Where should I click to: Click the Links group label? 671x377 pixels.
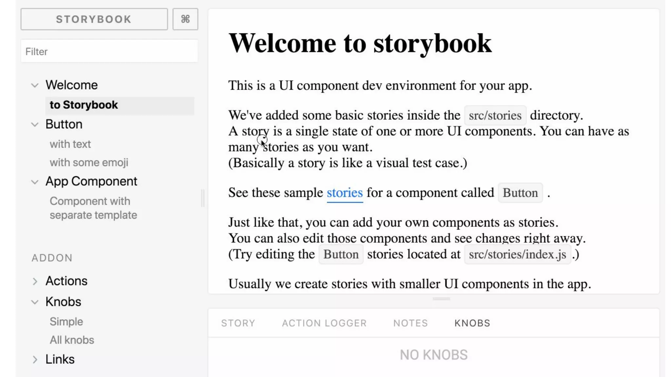pyautogui.click(x=60, y=359)
